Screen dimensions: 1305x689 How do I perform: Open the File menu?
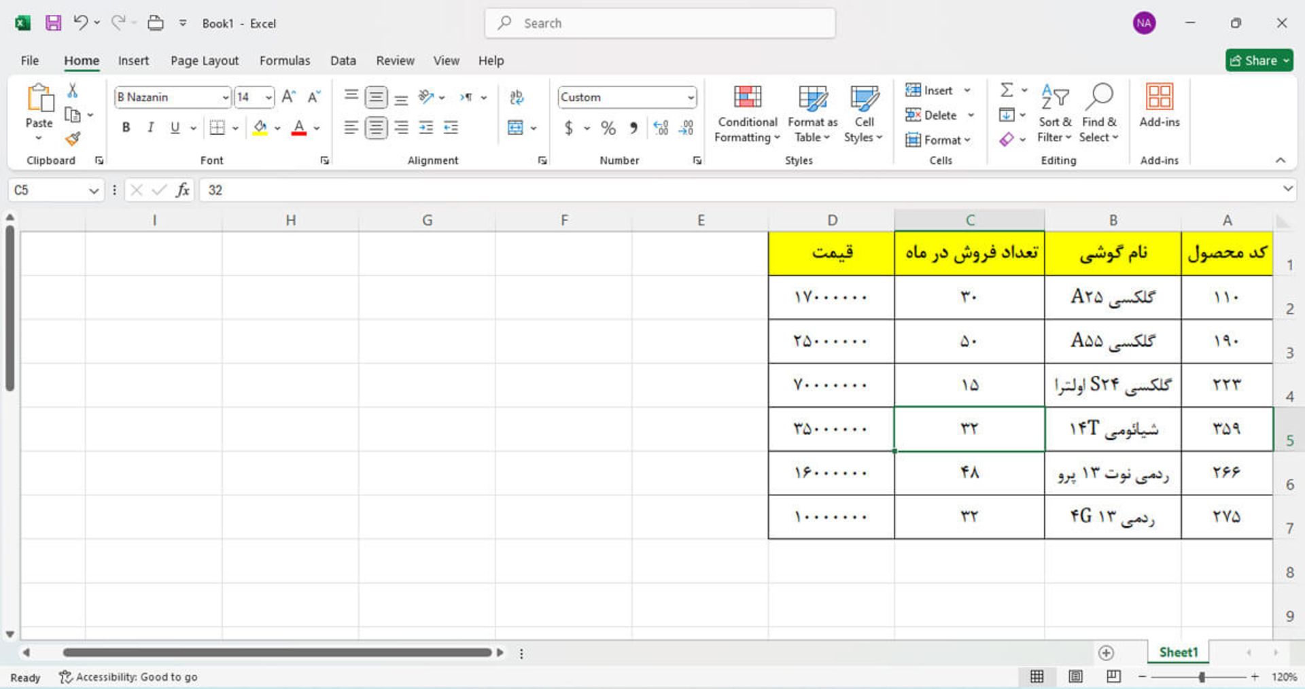pos(30,60)
